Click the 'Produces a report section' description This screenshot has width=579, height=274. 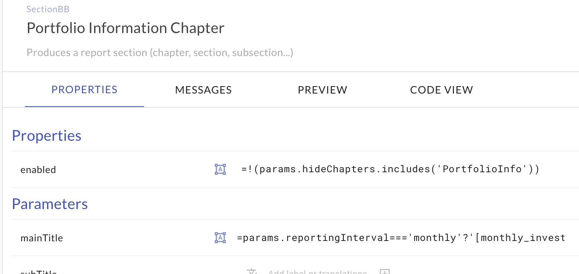160,53
